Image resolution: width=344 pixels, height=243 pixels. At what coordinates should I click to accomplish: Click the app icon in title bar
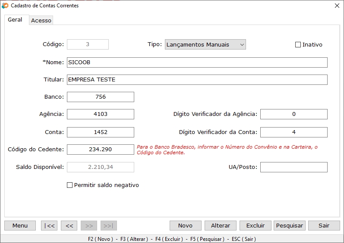[x=5, y=6]
